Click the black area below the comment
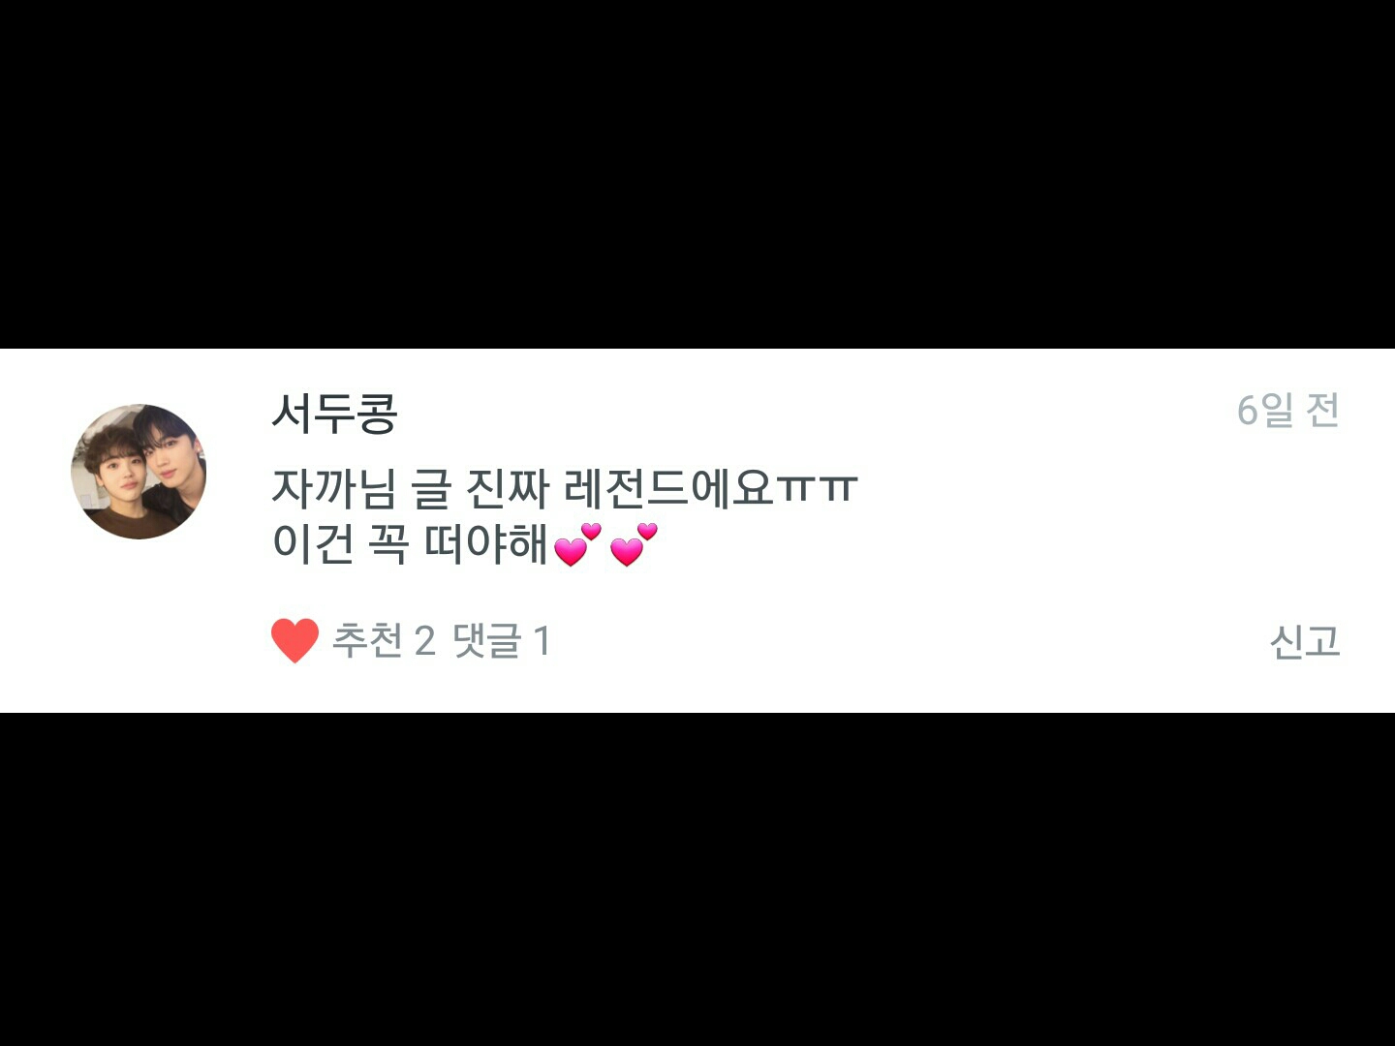 click(x=697, y=879)
